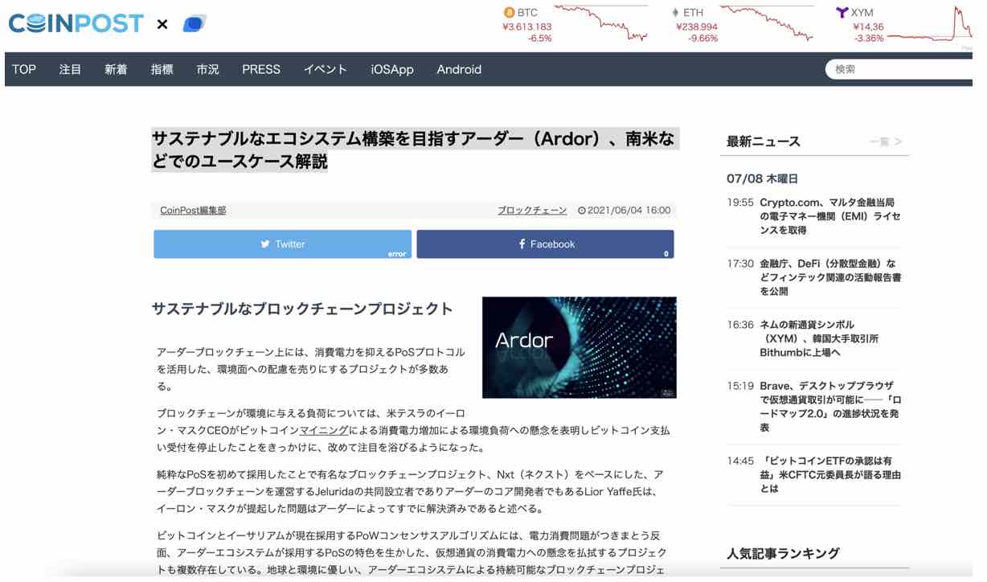Click the orange BTC coin icon
This screenshot has width=987, height=582.
point(509,12)
